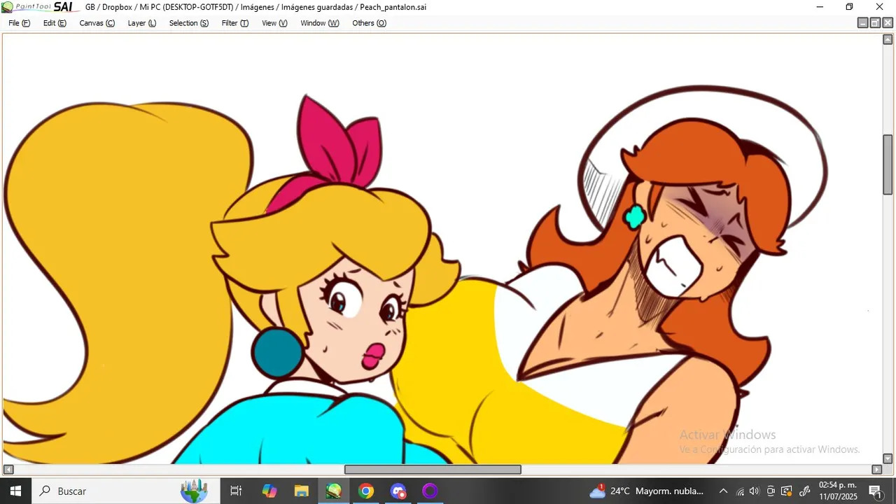Image resolution: width=896 pixels, height=504 pixels.
Task: Click the Buscar search box
Action: (126, 491)
